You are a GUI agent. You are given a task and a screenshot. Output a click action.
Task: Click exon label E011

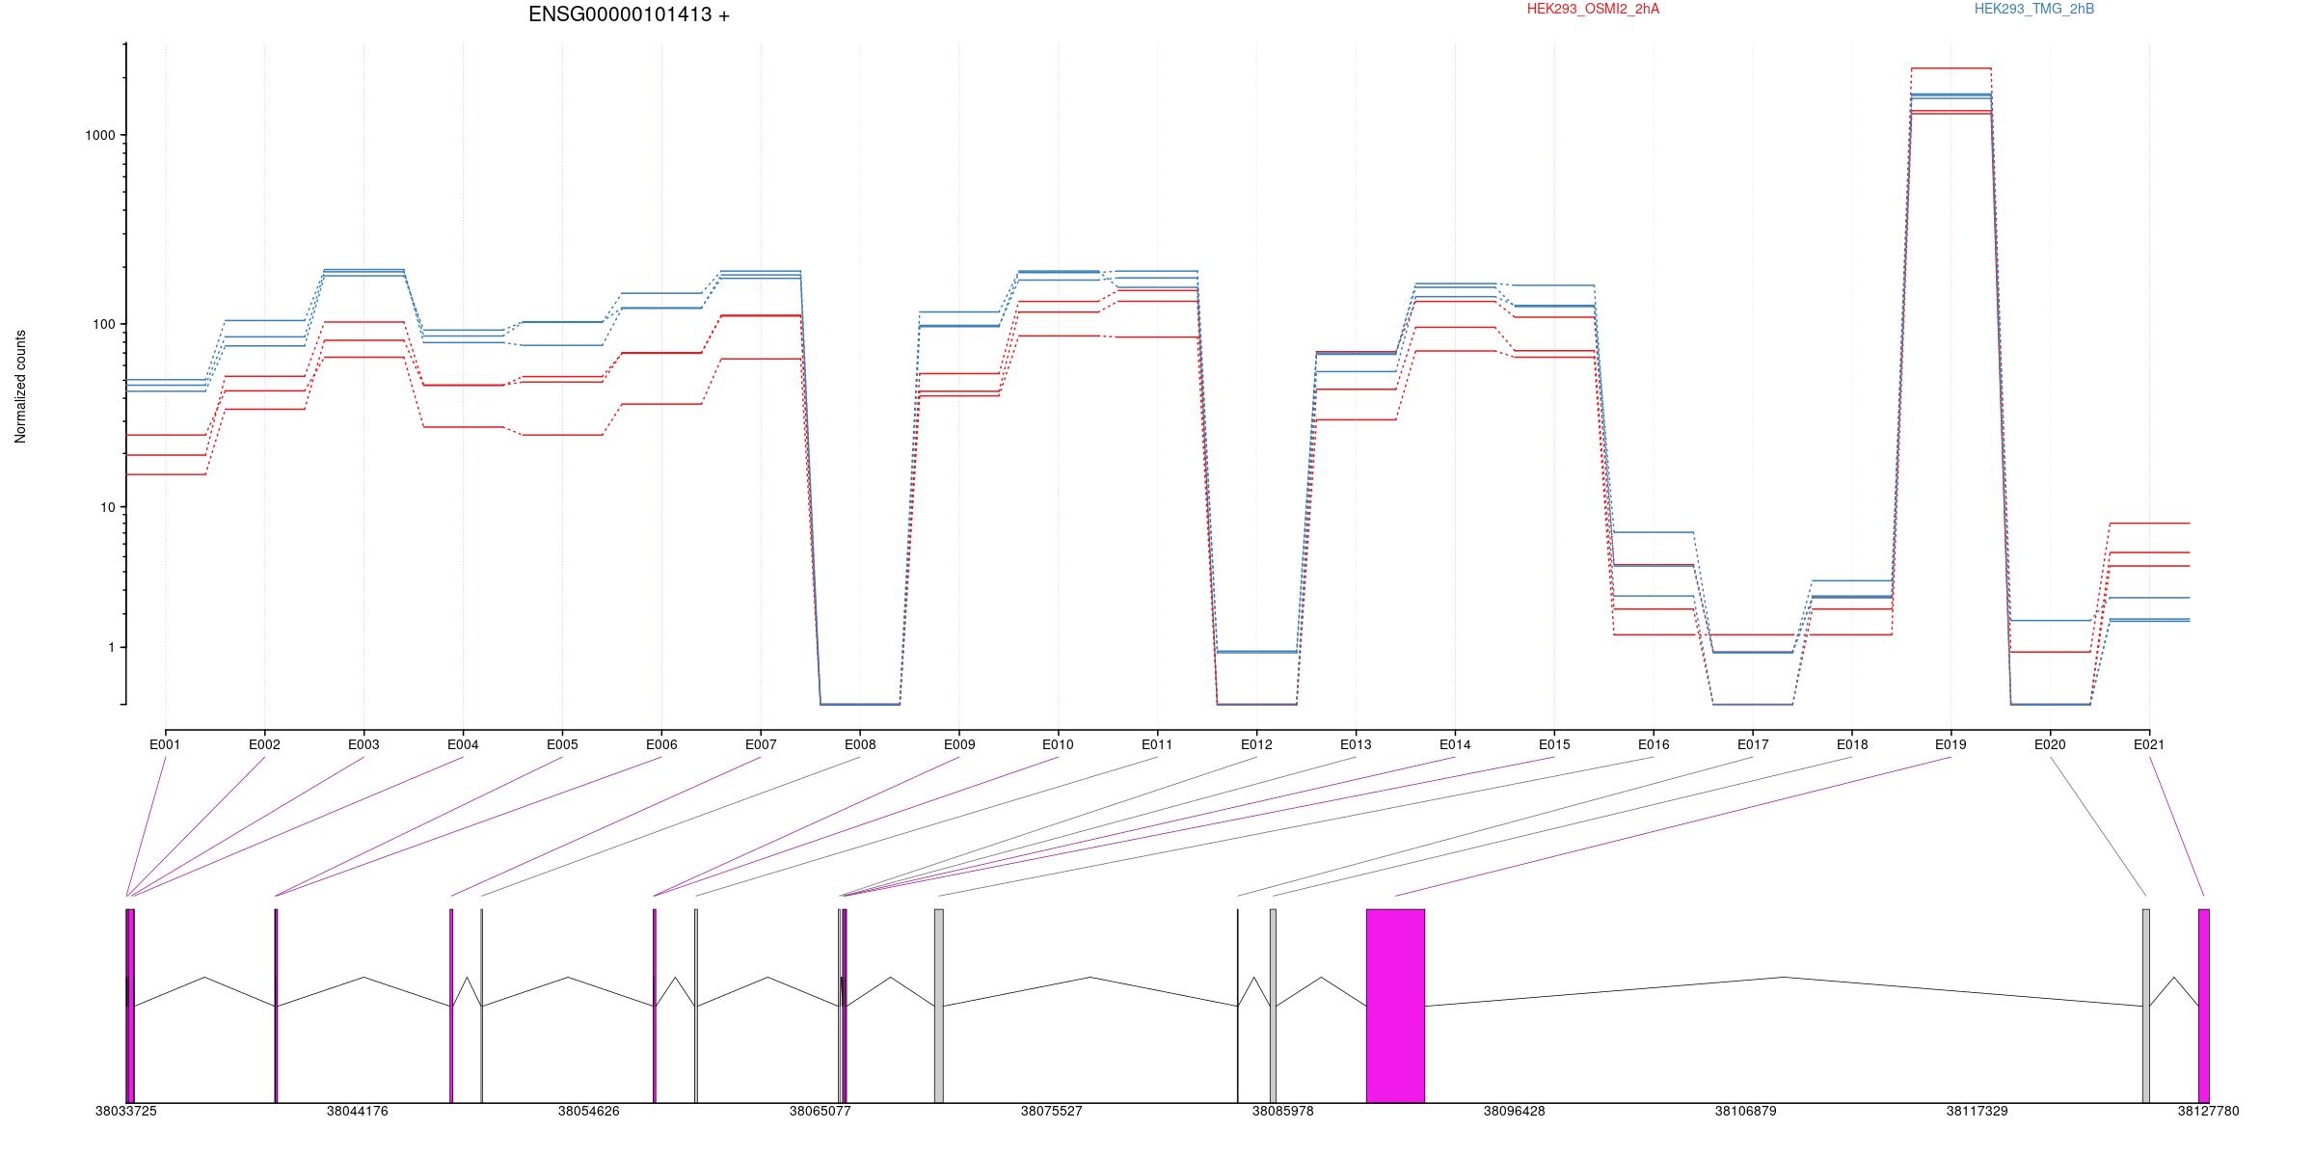click(1157, 745)
